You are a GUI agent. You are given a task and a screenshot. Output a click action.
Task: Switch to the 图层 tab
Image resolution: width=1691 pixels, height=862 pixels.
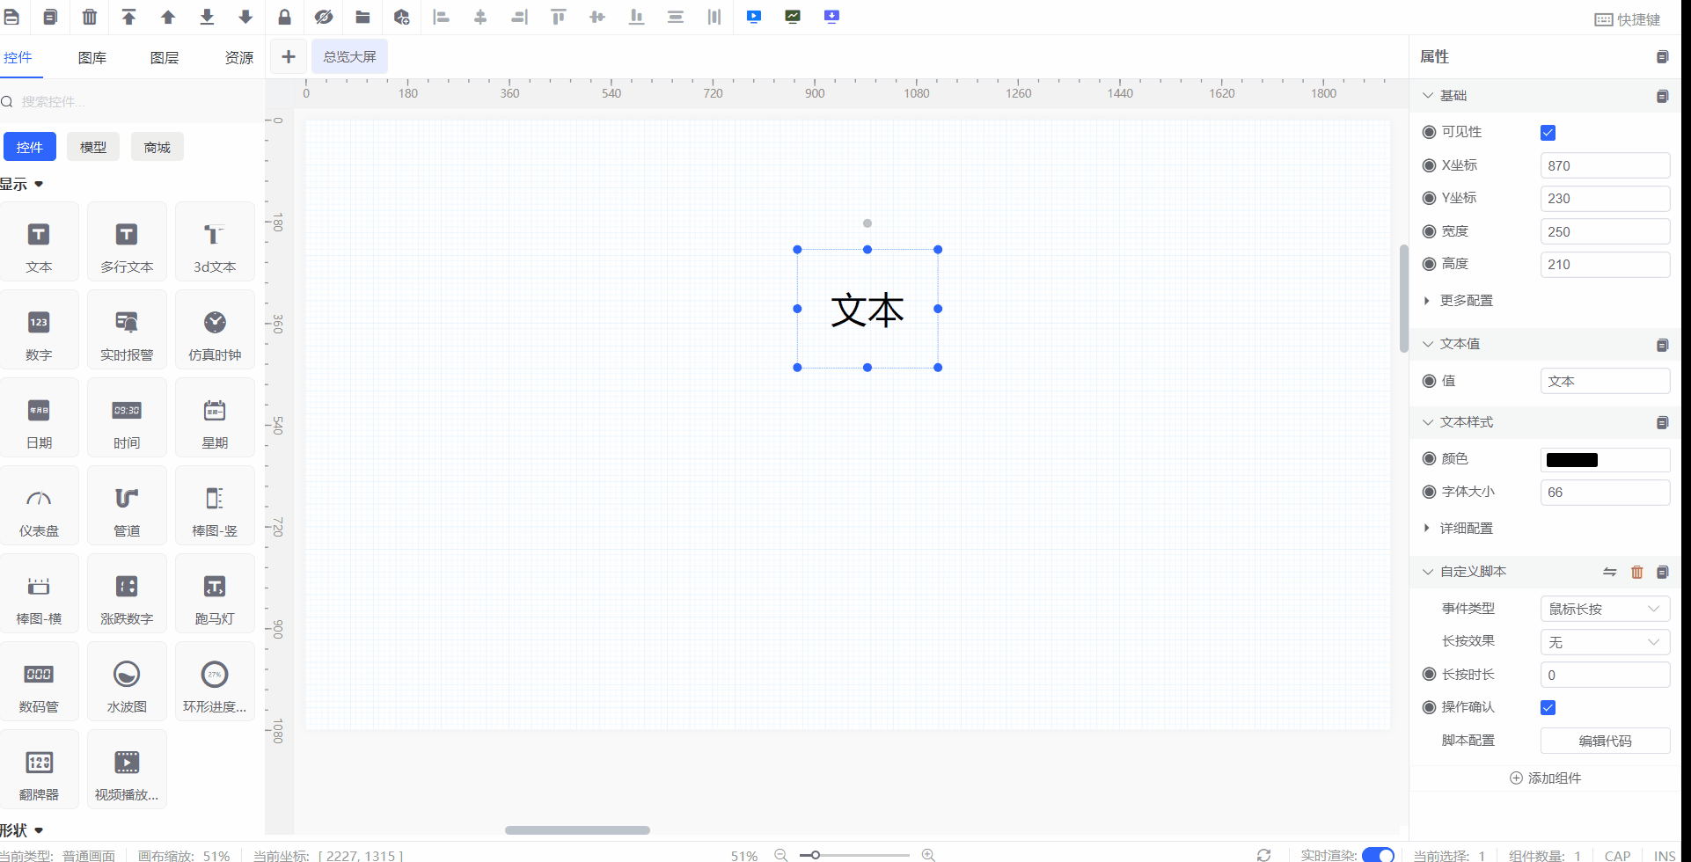tap(165, 58)
